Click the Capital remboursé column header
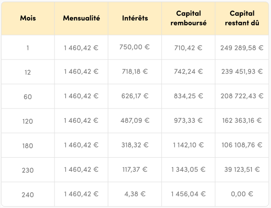Screen dimensions: 271x208 point(189,18)
